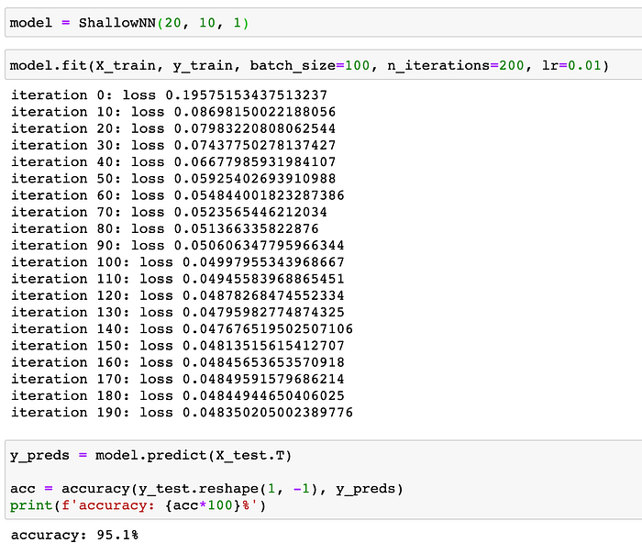642x554 pixels.
Task: Select output line 'iteration 10: loss 0.08698150022188056'
Action: 173,112
